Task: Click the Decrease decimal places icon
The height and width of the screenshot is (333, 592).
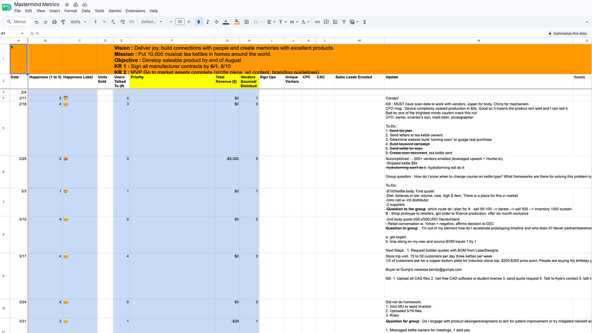Action: click(113, 22)
